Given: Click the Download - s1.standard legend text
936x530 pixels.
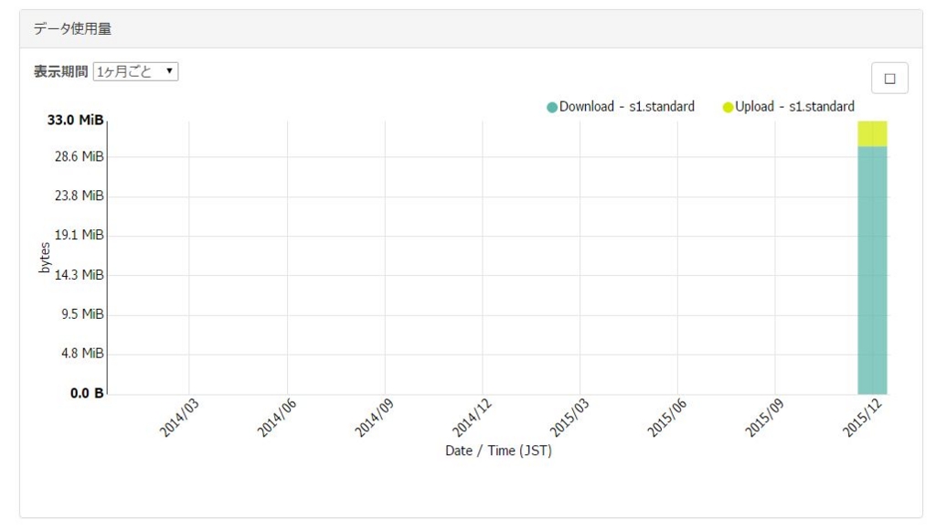Looking at the screenshot, I should tap(627, 107).
